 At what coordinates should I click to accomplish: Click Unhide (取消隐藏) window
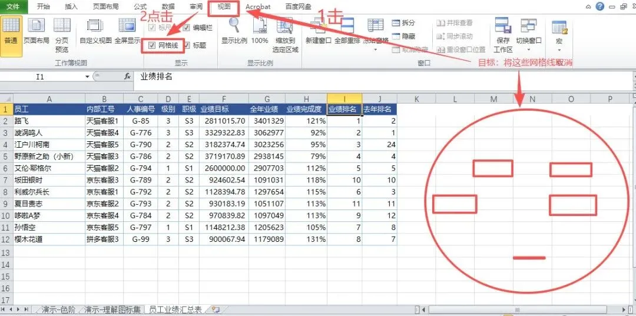coord(410,49)
